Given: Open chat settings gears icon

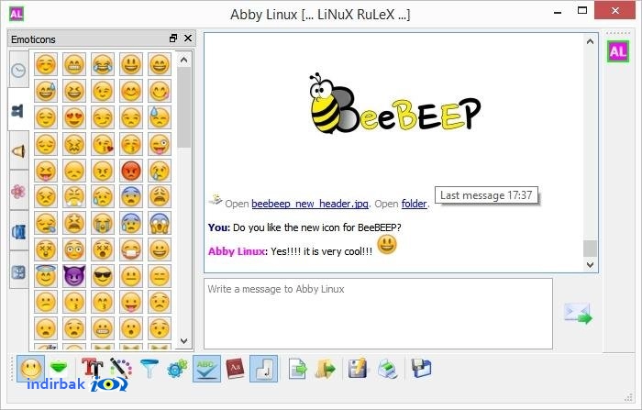Looking at the screenshot, I should point(178,369).
